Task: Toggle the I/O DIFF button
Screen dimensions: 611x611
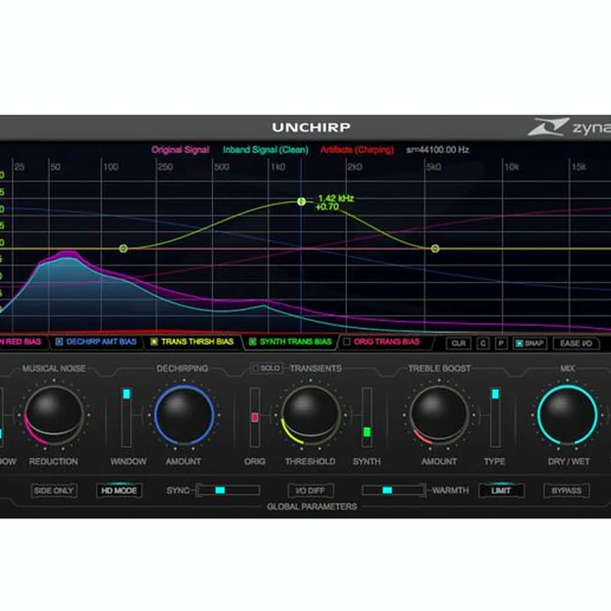Action: click(x=311, y=490)
